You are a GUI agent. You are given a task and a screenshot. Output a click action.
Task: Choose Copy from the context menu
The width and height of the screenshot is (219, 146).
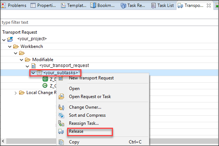[74, 142]
